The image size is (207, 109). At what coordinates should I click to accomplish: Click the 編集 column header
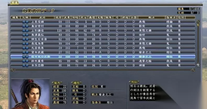click(15, 17)
